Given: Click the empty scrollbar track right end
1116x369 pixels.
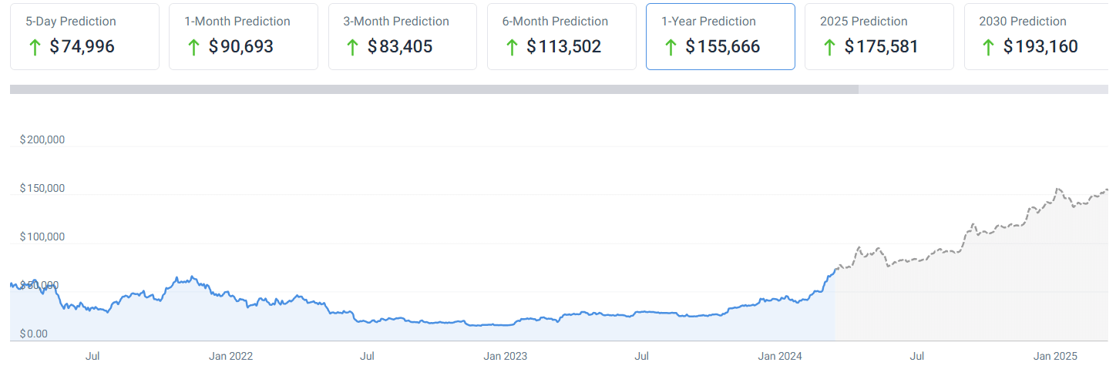Looking at the screenshot, I should coord(987,89).
